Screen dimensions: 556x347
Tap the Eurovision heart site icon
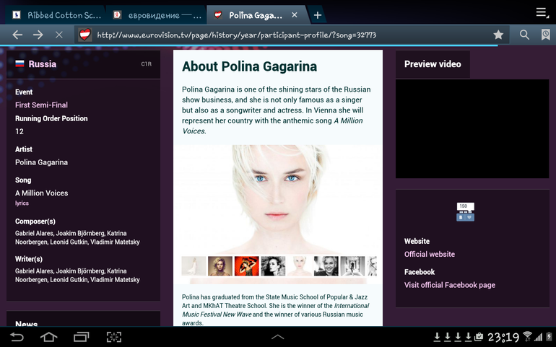[85, 35]
